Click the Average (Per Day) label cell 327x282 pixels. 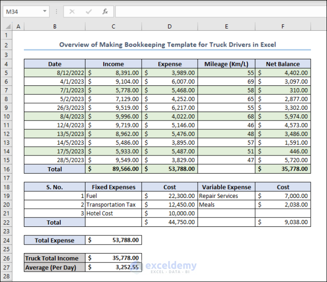coord(55,267)
